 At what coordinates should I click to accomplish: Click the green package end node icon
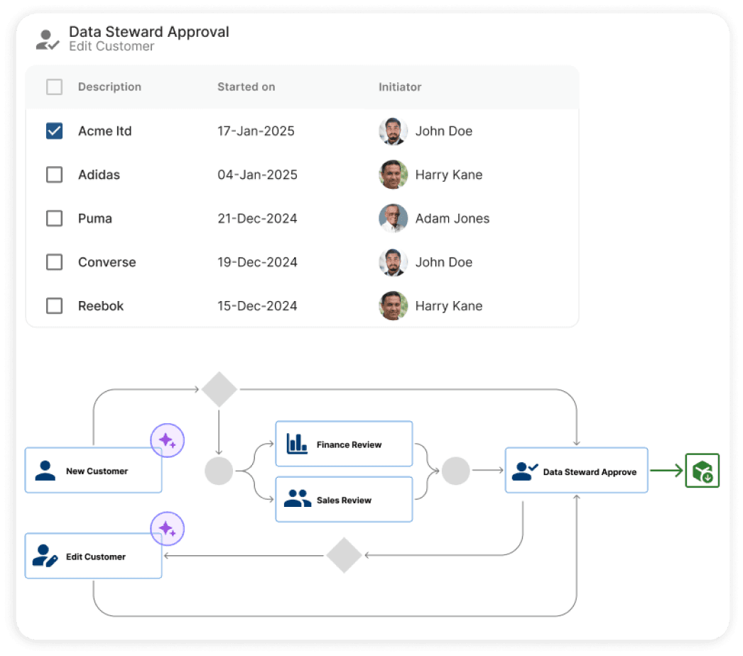click(x=703, y=471)
